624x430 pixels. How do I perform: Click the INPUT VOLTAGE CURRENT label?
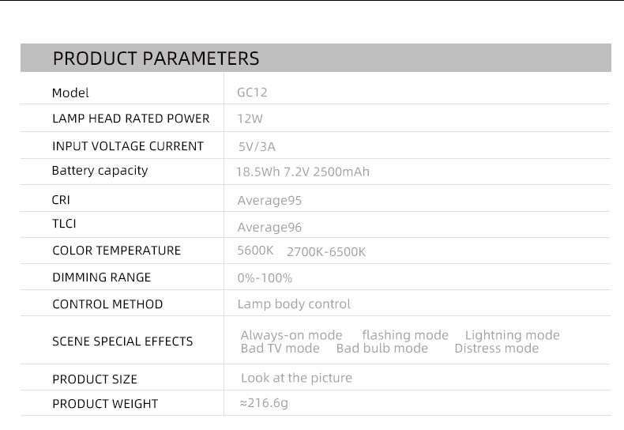pyautogui.click(x=127, y=146)
